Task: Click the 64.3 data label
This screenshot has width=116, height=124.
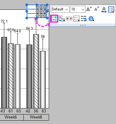Action: tap(29, 28)
